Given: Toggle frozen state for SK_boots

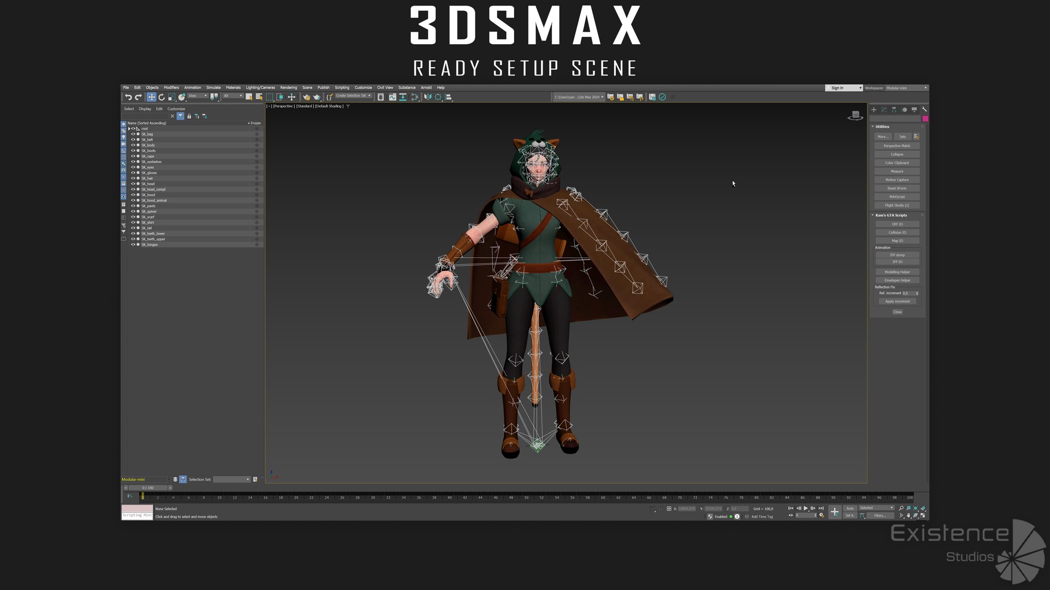Looking at the screenshot, I should tap(256, 151).
